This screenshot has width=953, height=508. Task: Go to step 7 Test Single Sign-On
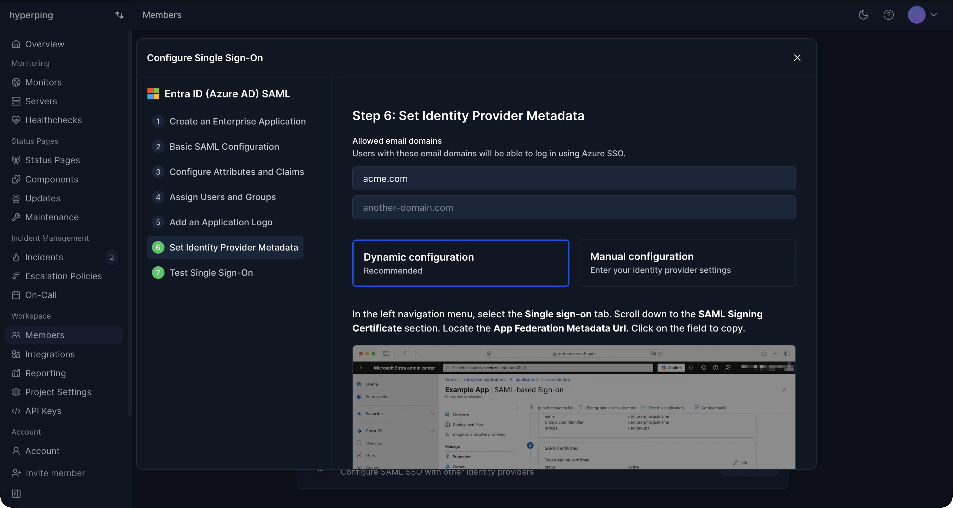203,273
